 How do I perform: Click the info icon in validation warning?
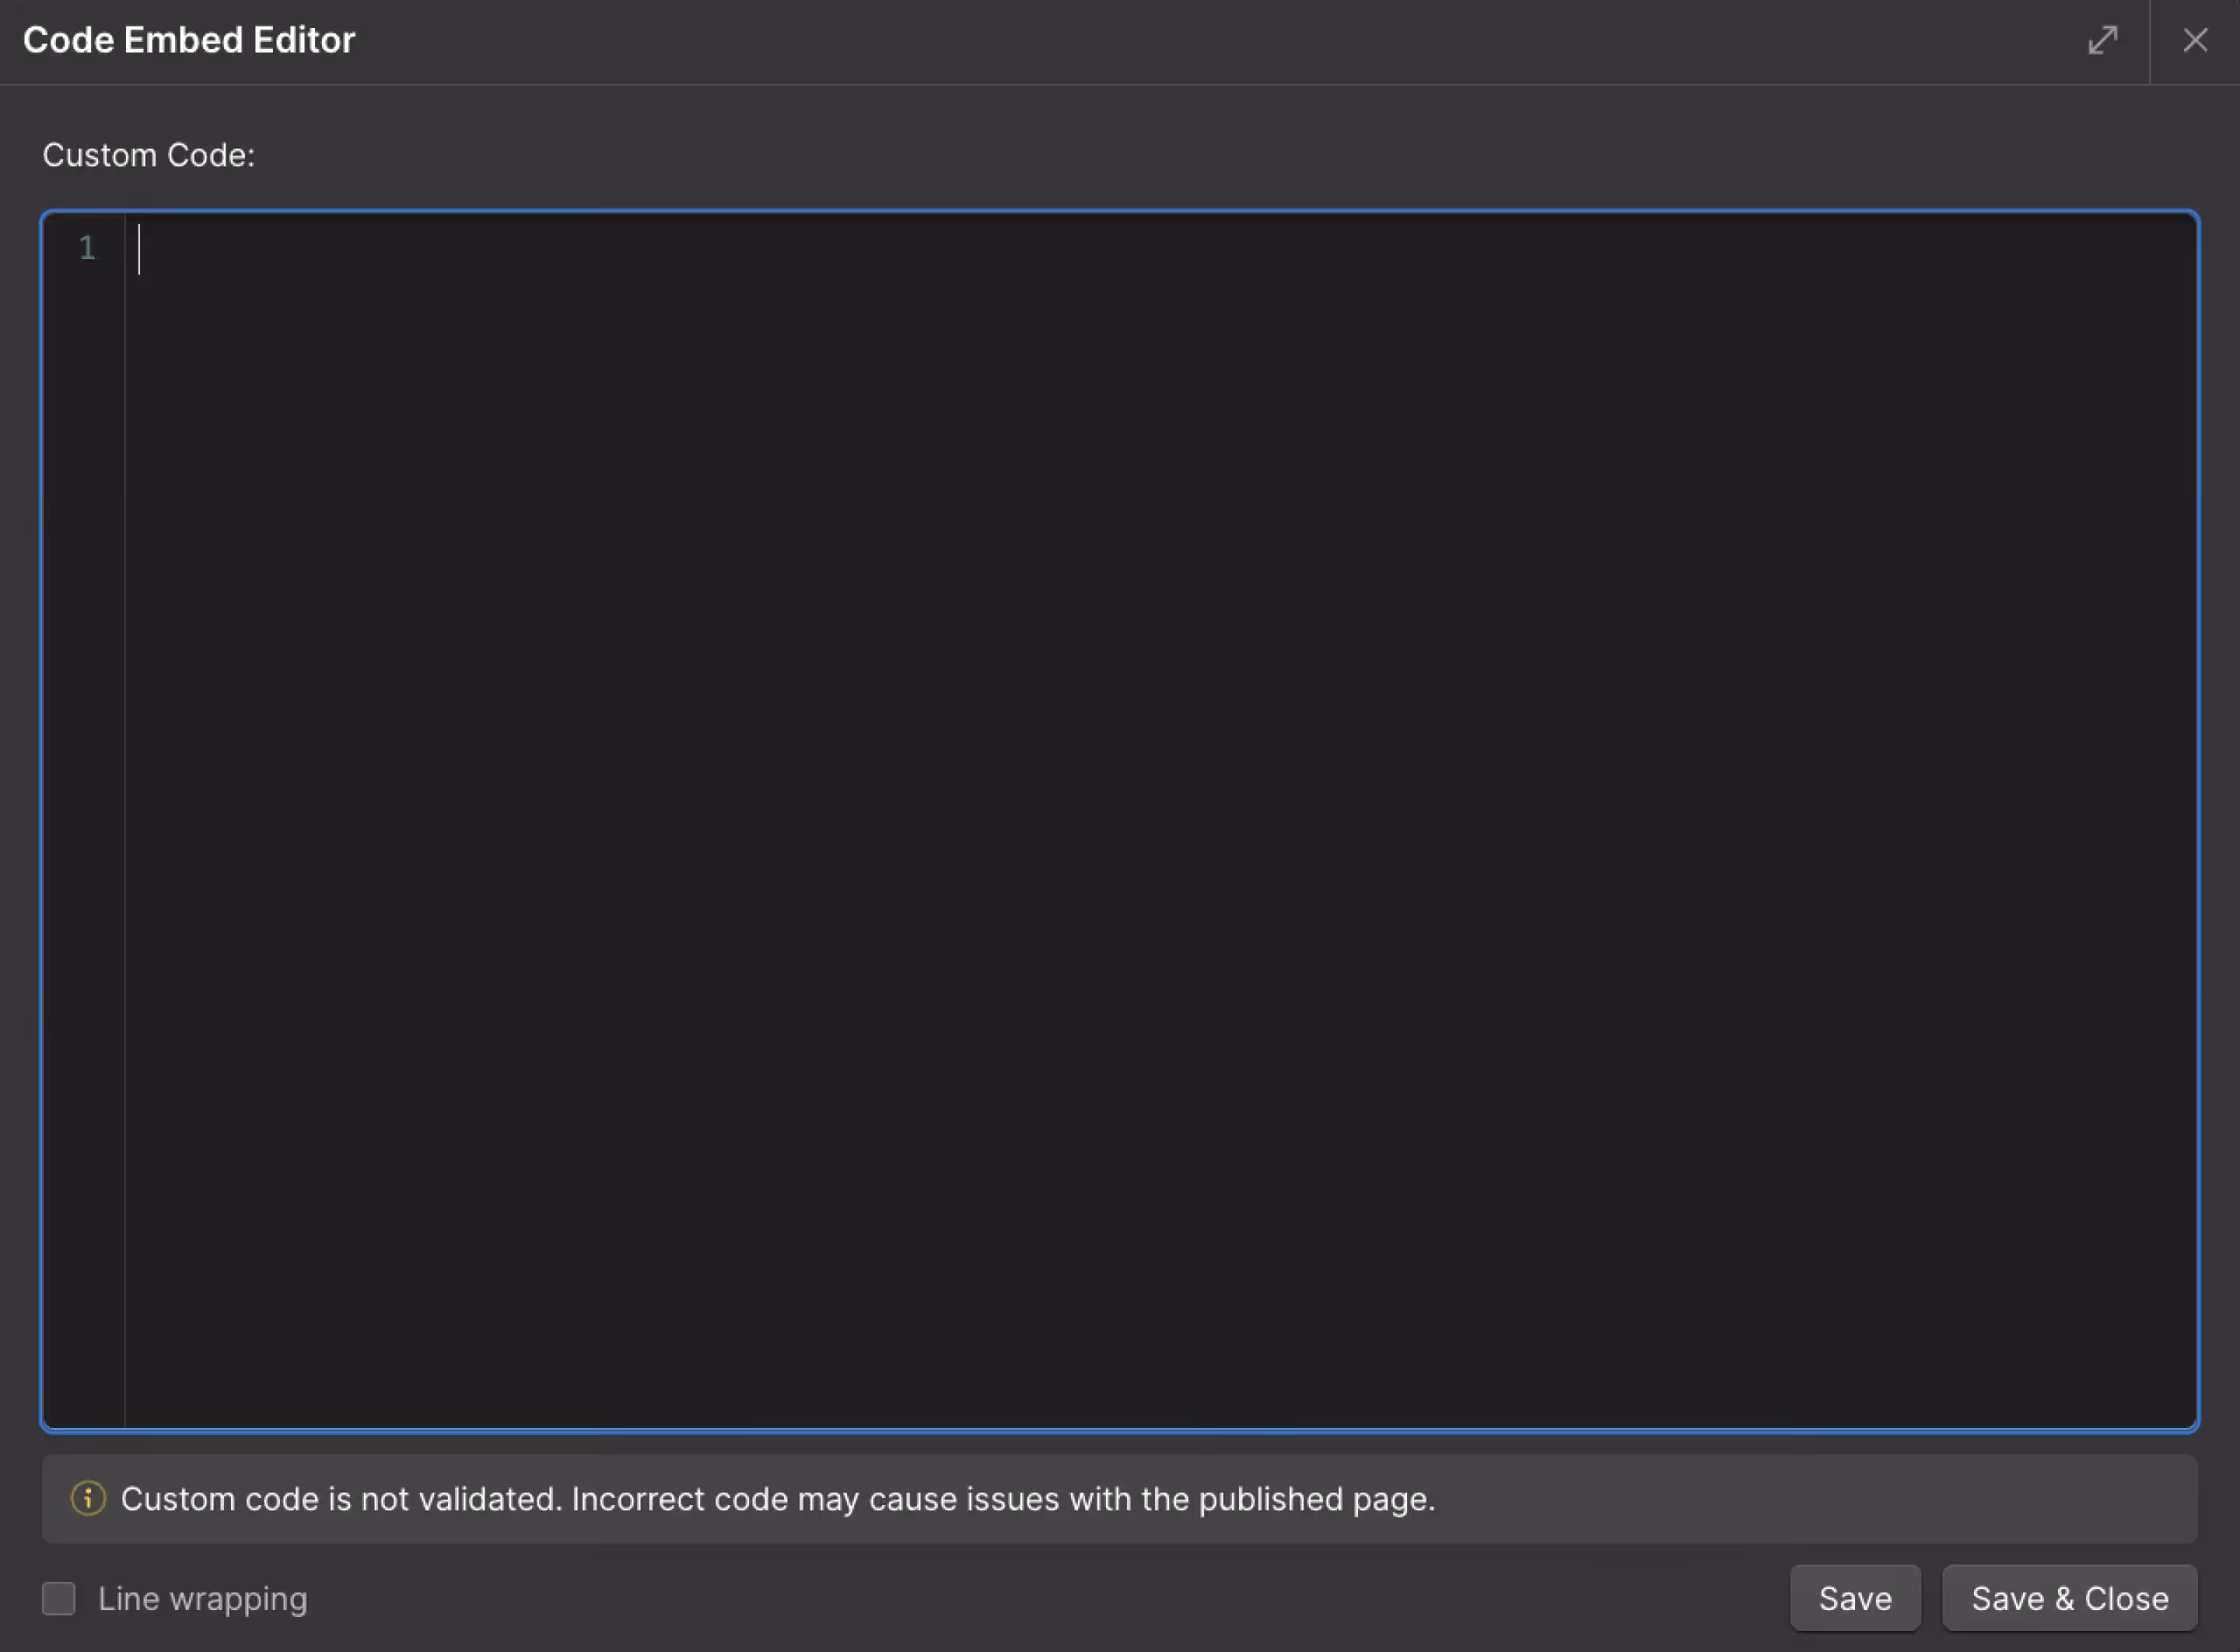[88, 1498]
